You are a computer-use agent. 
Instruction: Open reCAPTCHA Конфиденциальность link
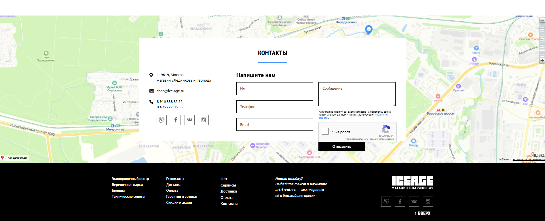(357, 139)
